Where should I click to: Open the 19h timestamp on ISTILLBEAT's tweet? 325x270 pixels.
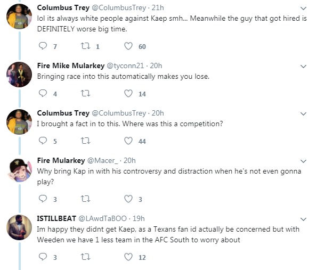138,218
